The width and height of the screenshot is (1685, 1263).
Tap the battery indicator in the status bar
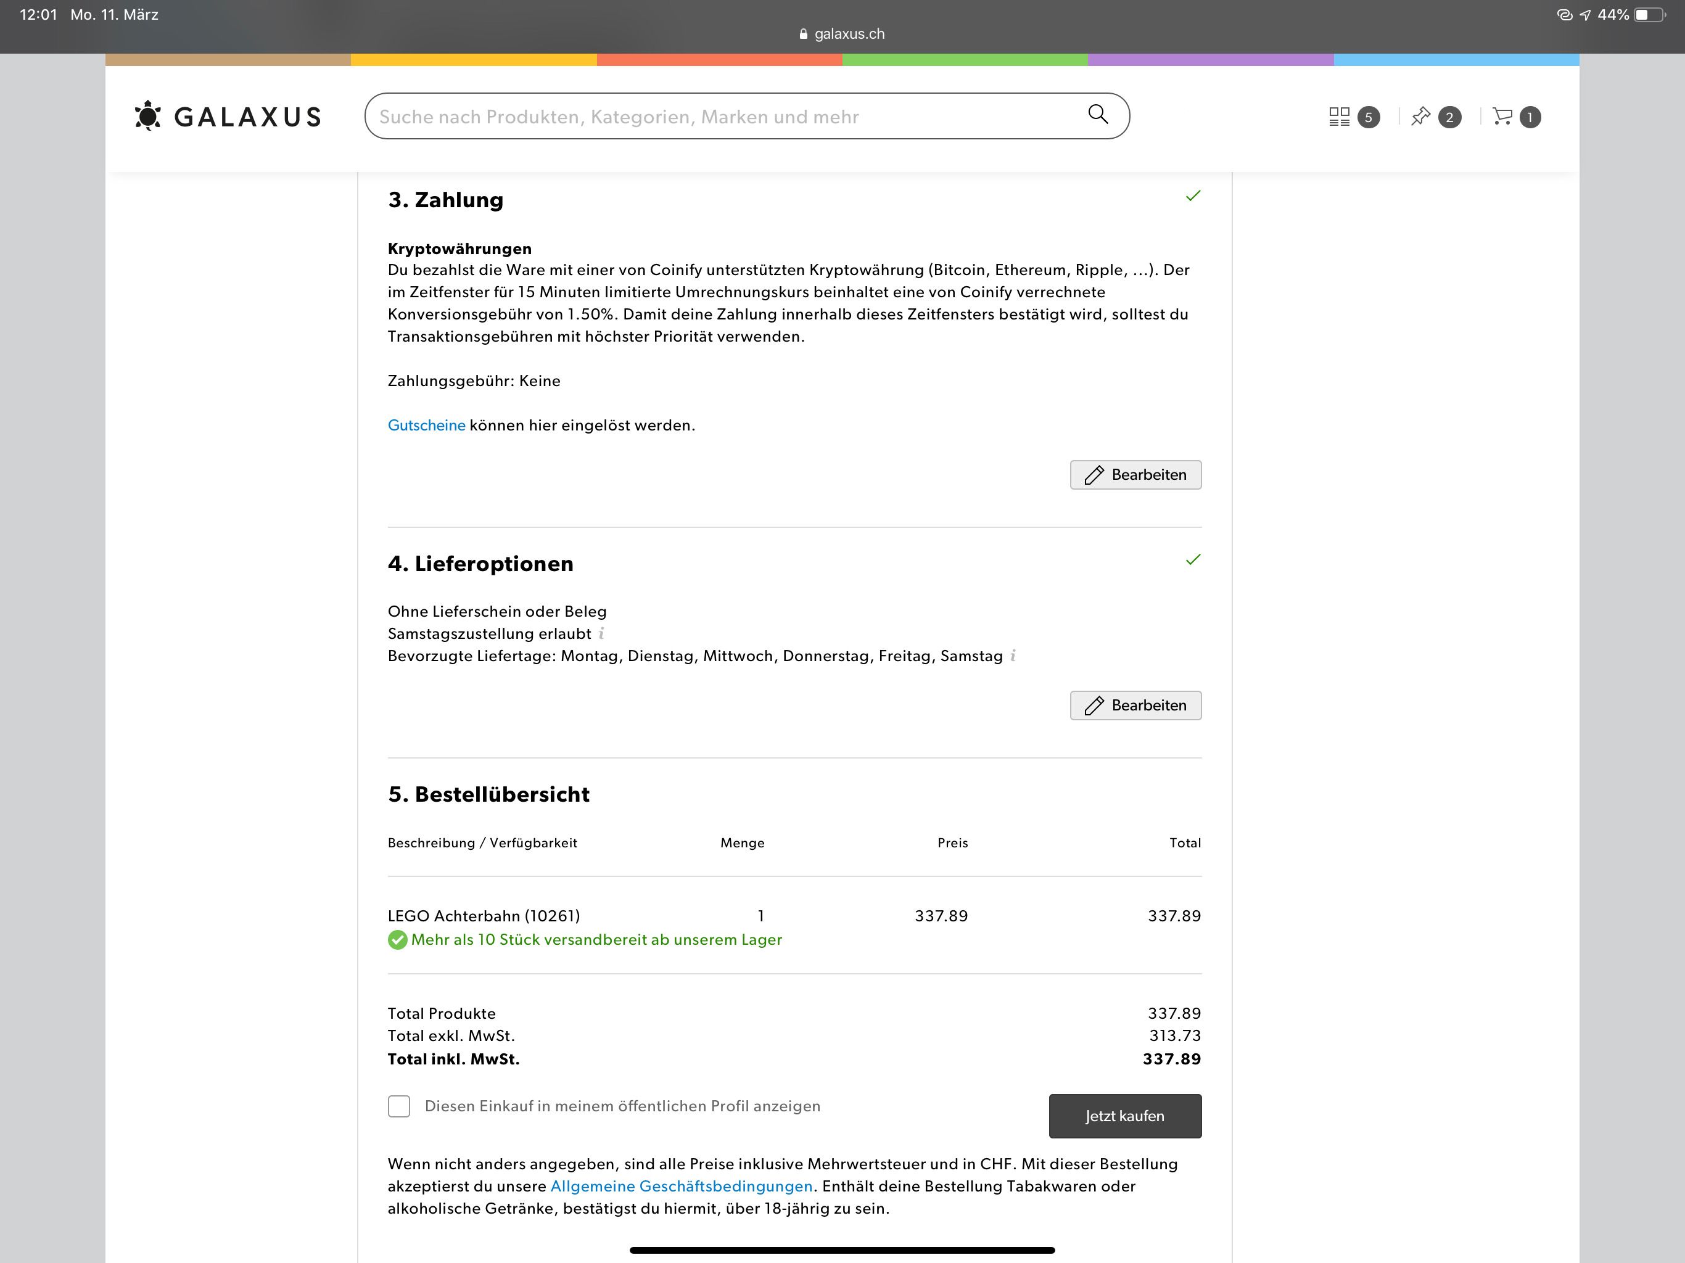tap(1650, 14)
